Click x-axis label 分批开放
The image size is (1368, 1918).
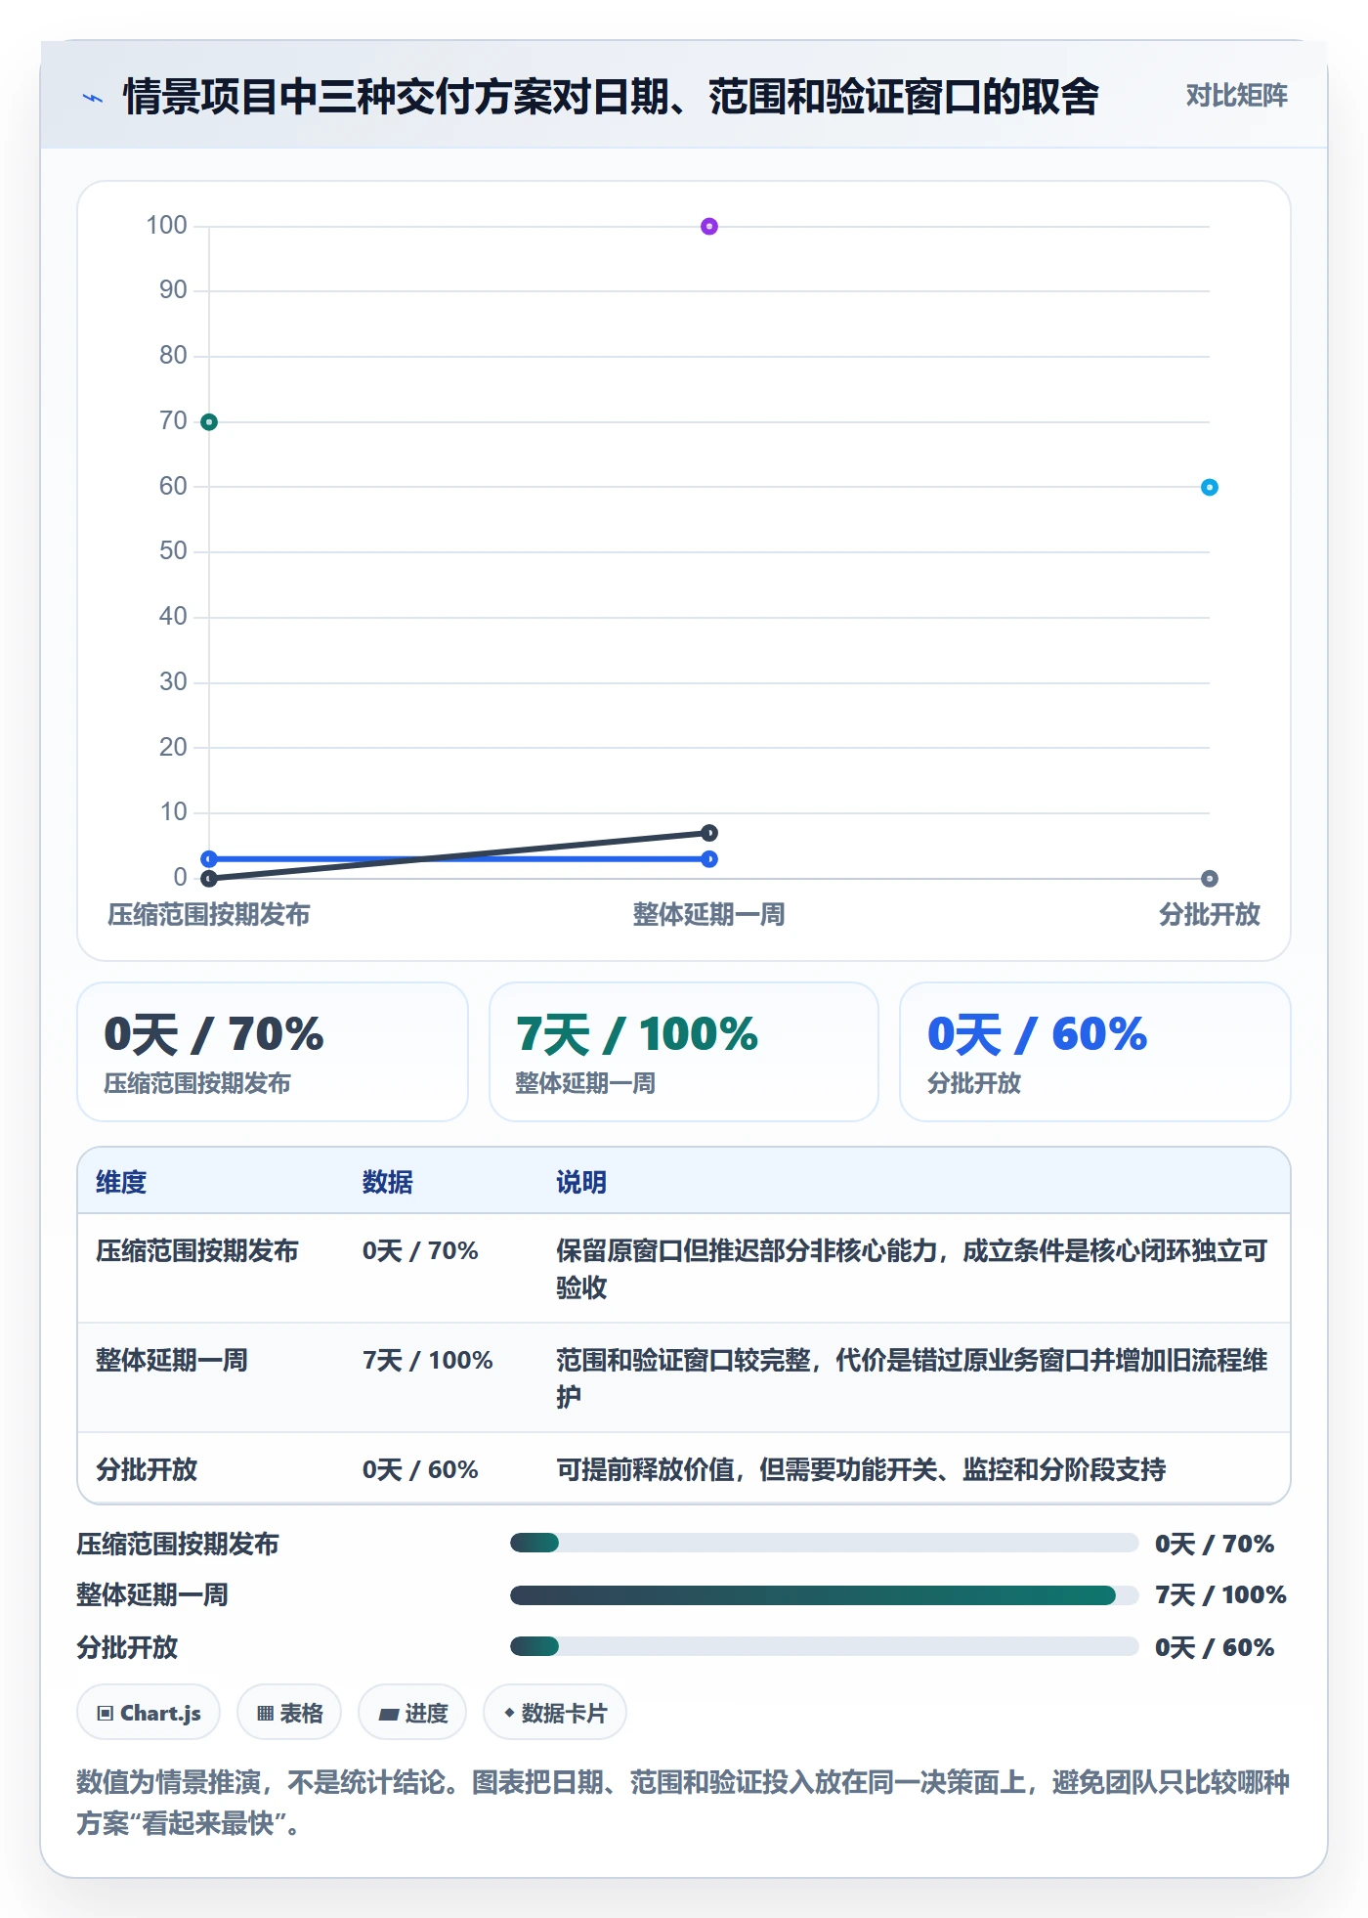[1210, 914]
